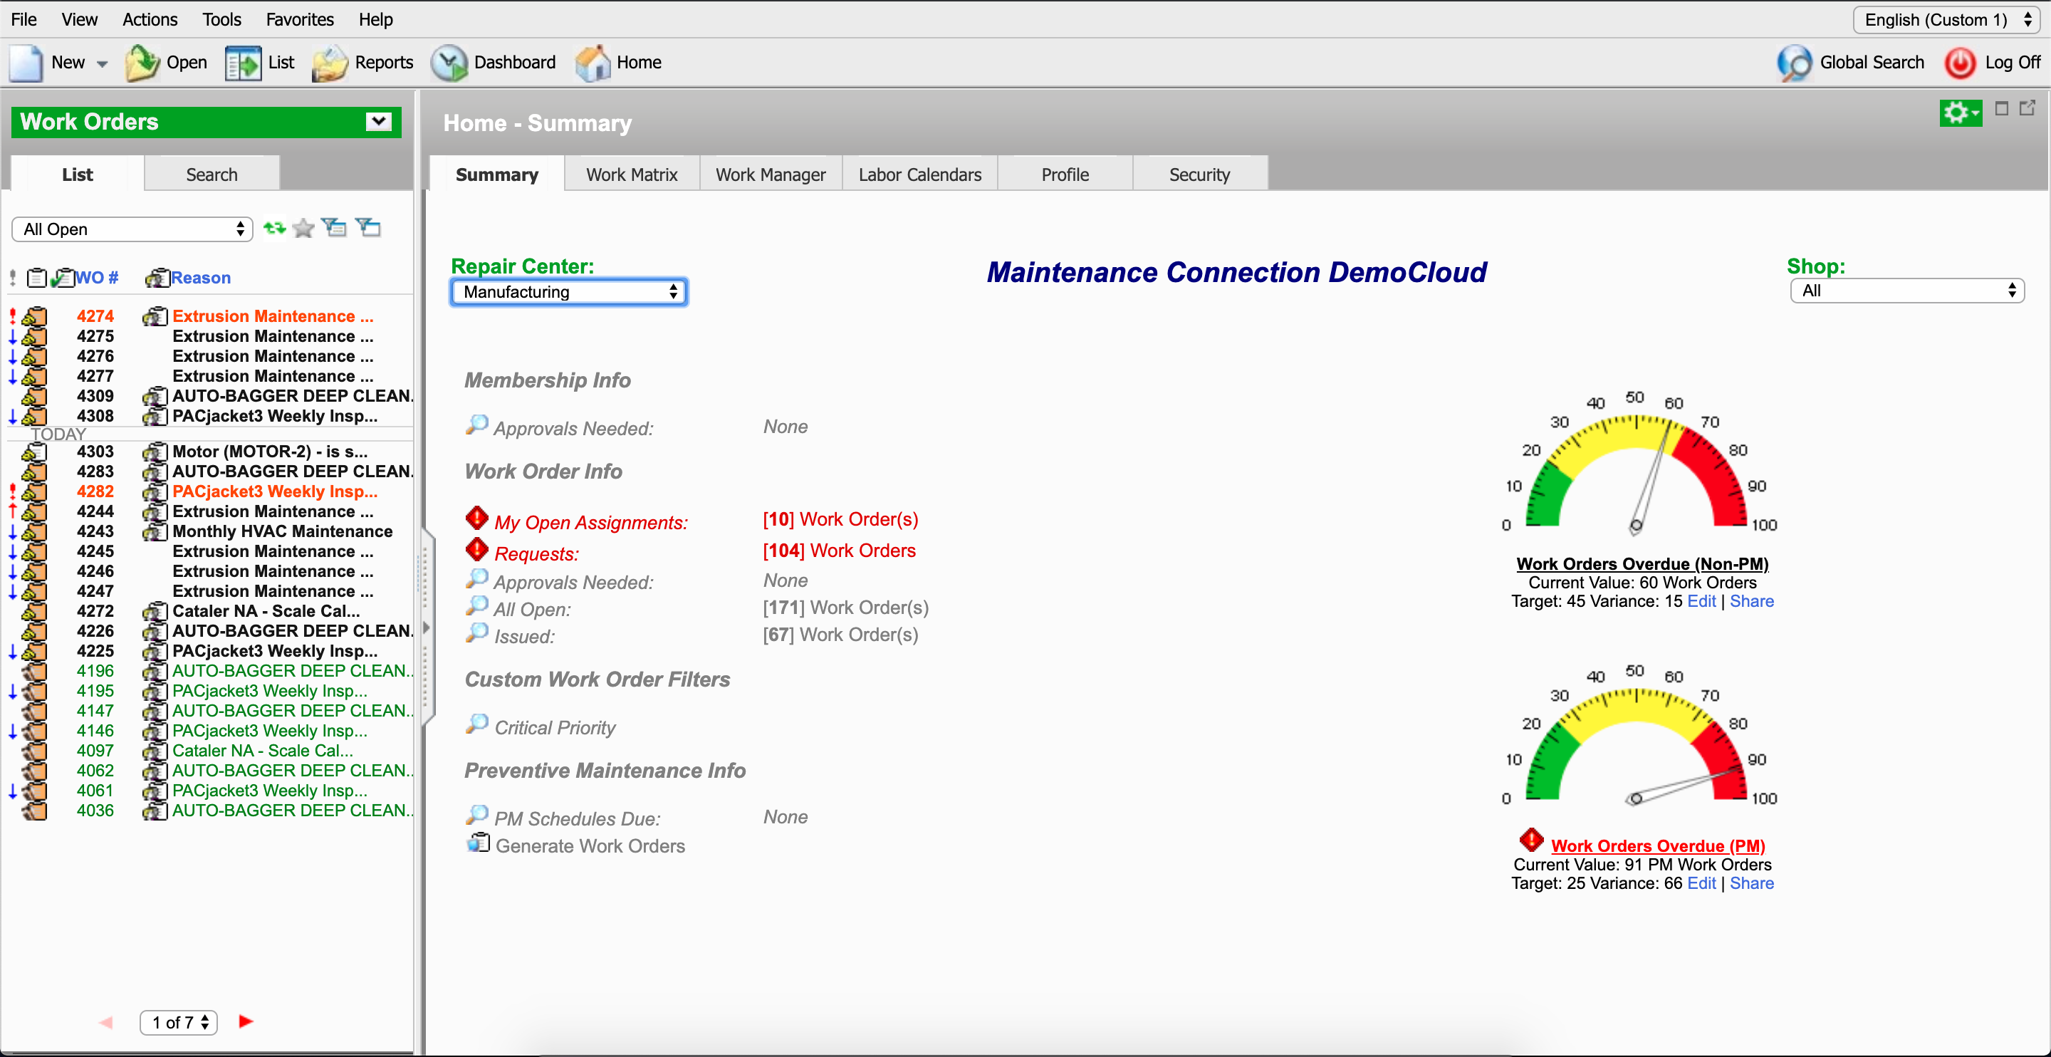Click the green refresh arrows icon
Image resolution: width=2051 pixels, height=1057 pixels.
point(275,229)
